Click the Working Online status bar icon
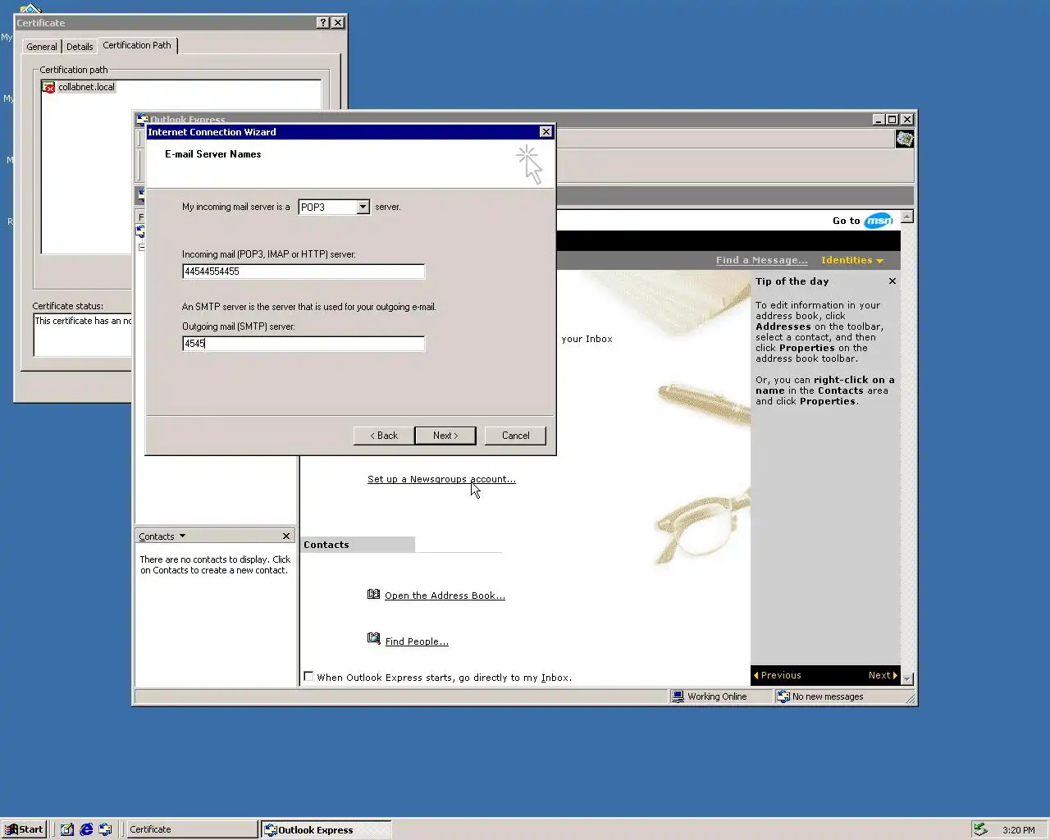 tap(678, 696)
